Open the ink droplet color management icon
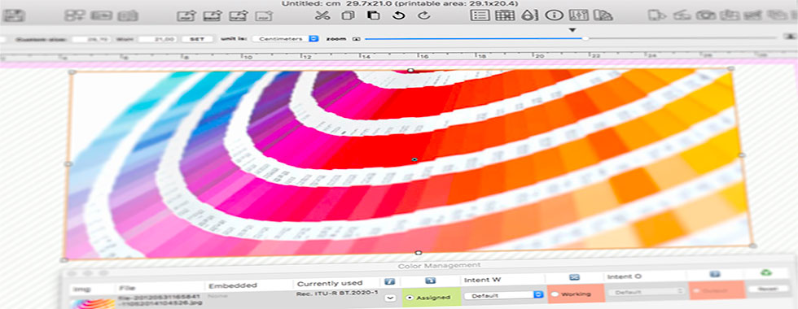 (x=529, y=15)
